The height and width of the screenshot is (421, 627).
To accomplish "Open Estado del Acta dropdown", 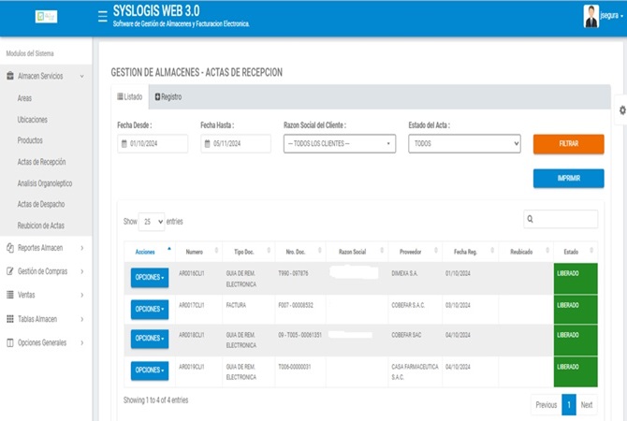I will click(x=464, y=143).
